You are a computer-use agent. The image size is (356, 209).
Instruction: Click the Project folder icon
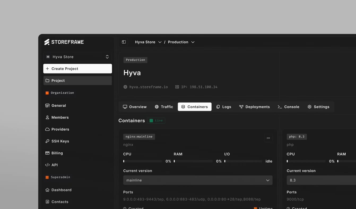[47, 81]
